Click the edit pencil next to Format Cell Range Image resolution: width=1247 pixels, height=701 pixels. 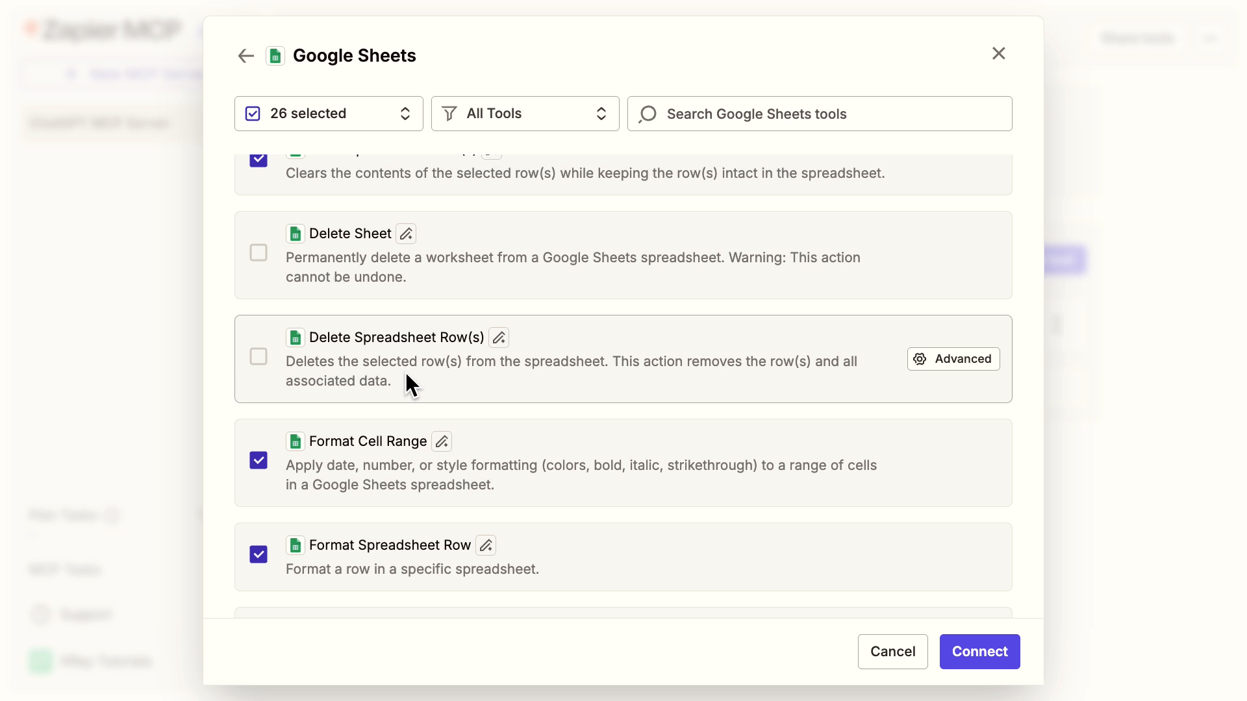pyautogui.click(x=442, y=441)
